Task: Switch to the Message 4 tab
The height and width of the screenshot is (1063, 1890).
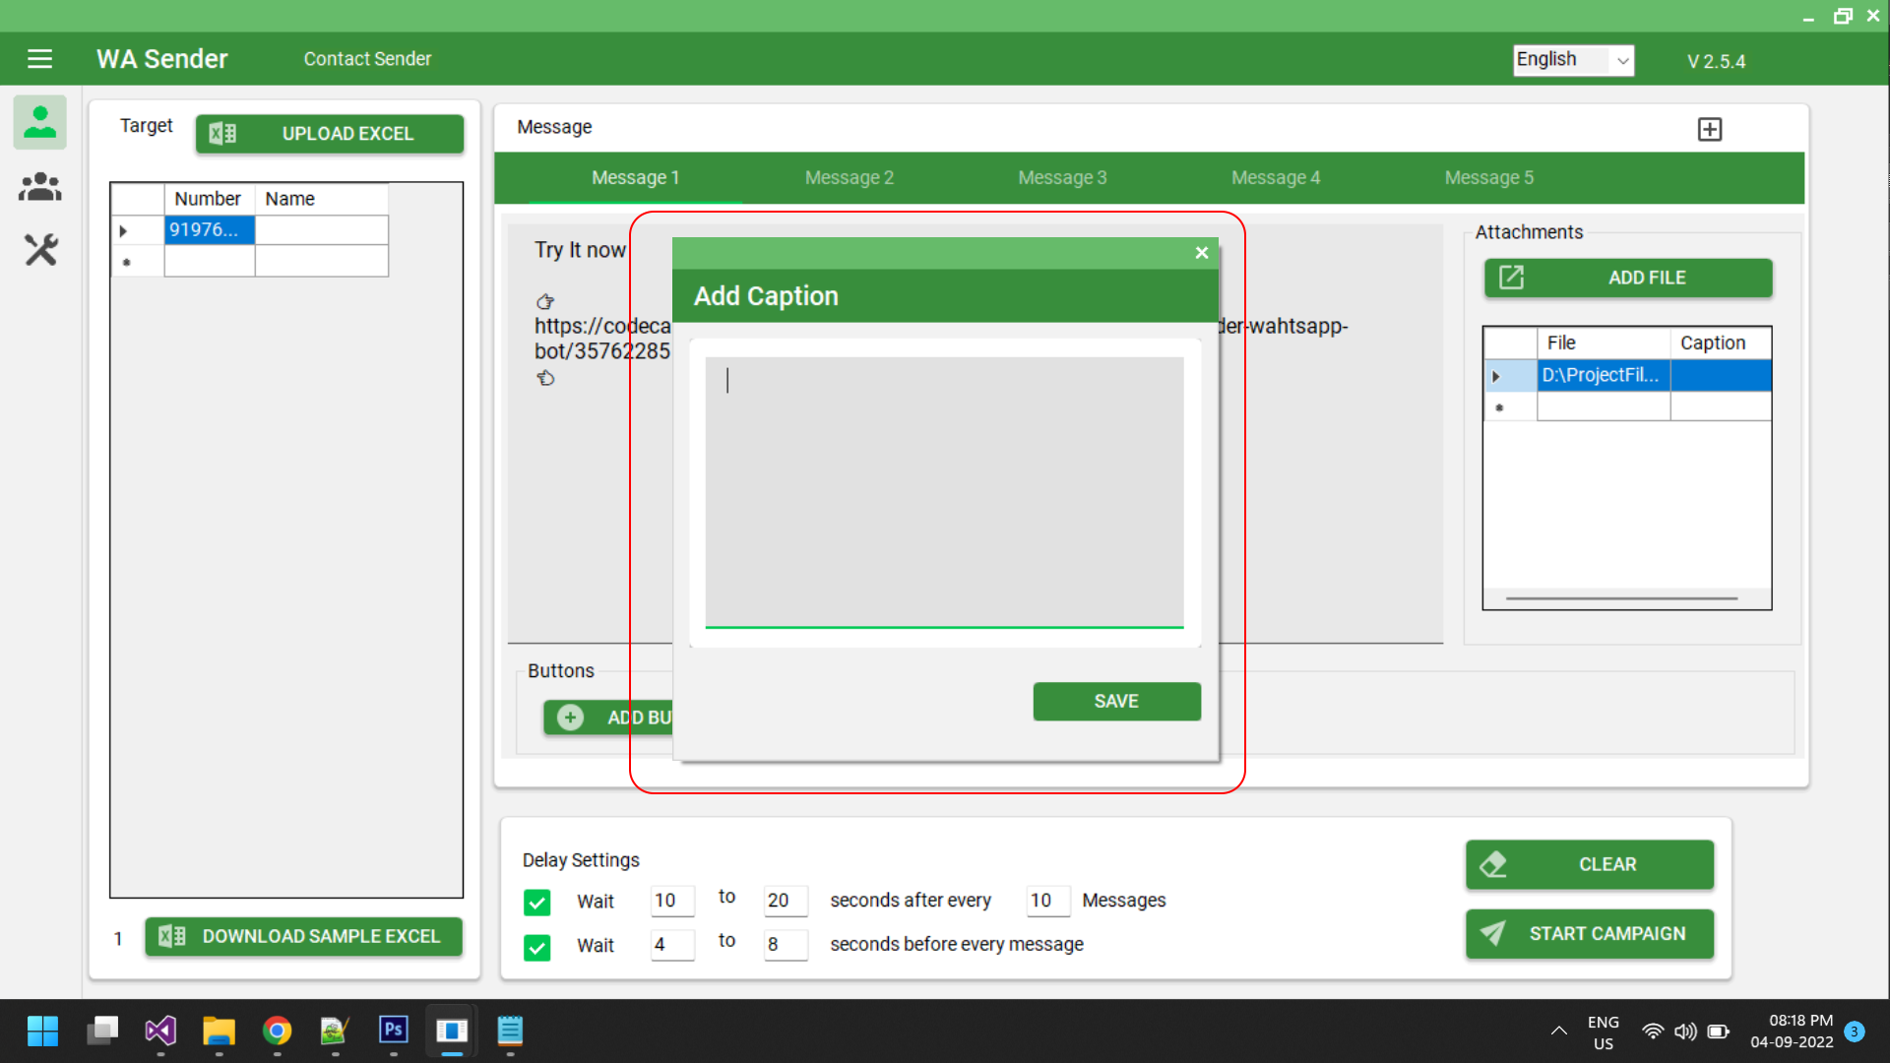Action: click(1275, 178)
